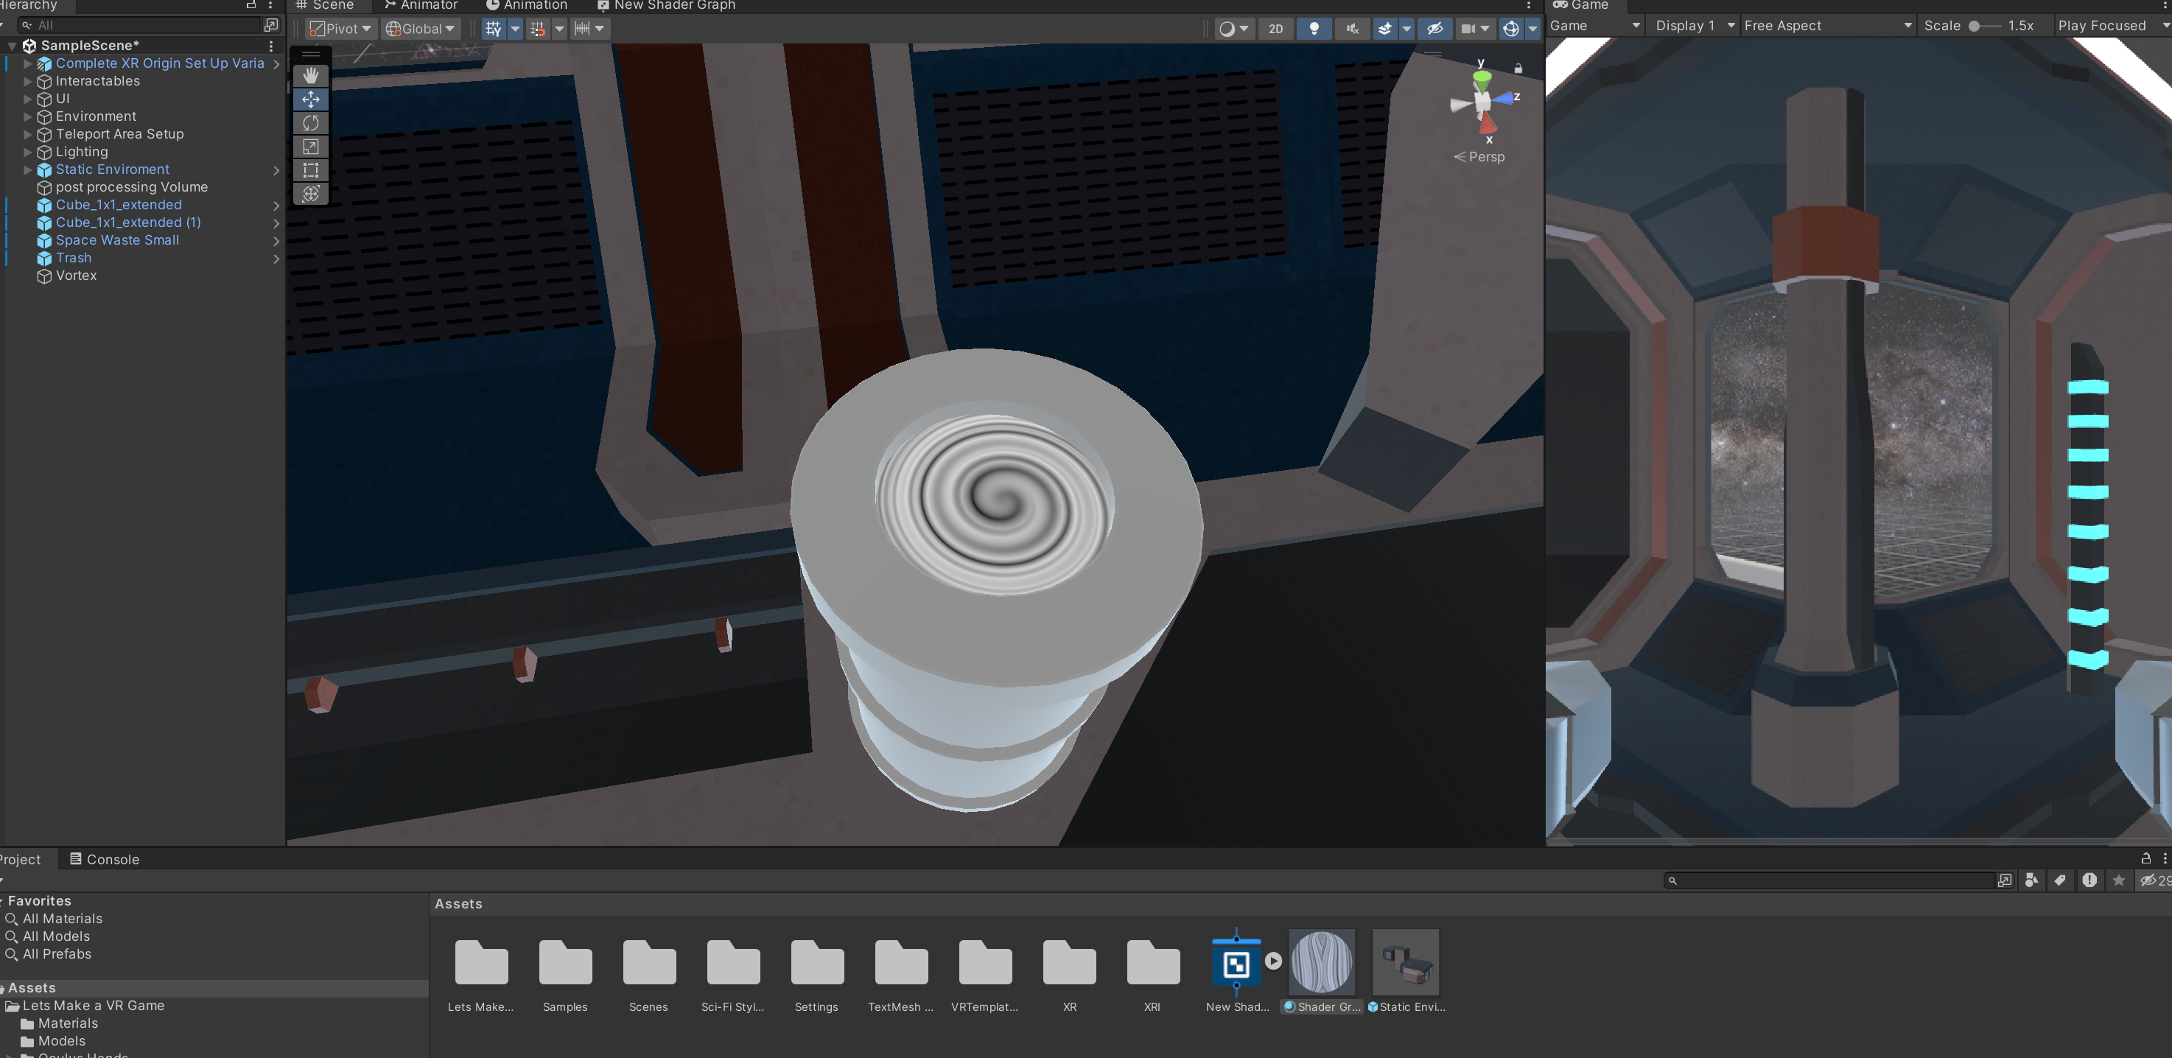This screenshot has width=2172, height=1058.
Task: Open the Console tab
Action: (x=105, y=859)
